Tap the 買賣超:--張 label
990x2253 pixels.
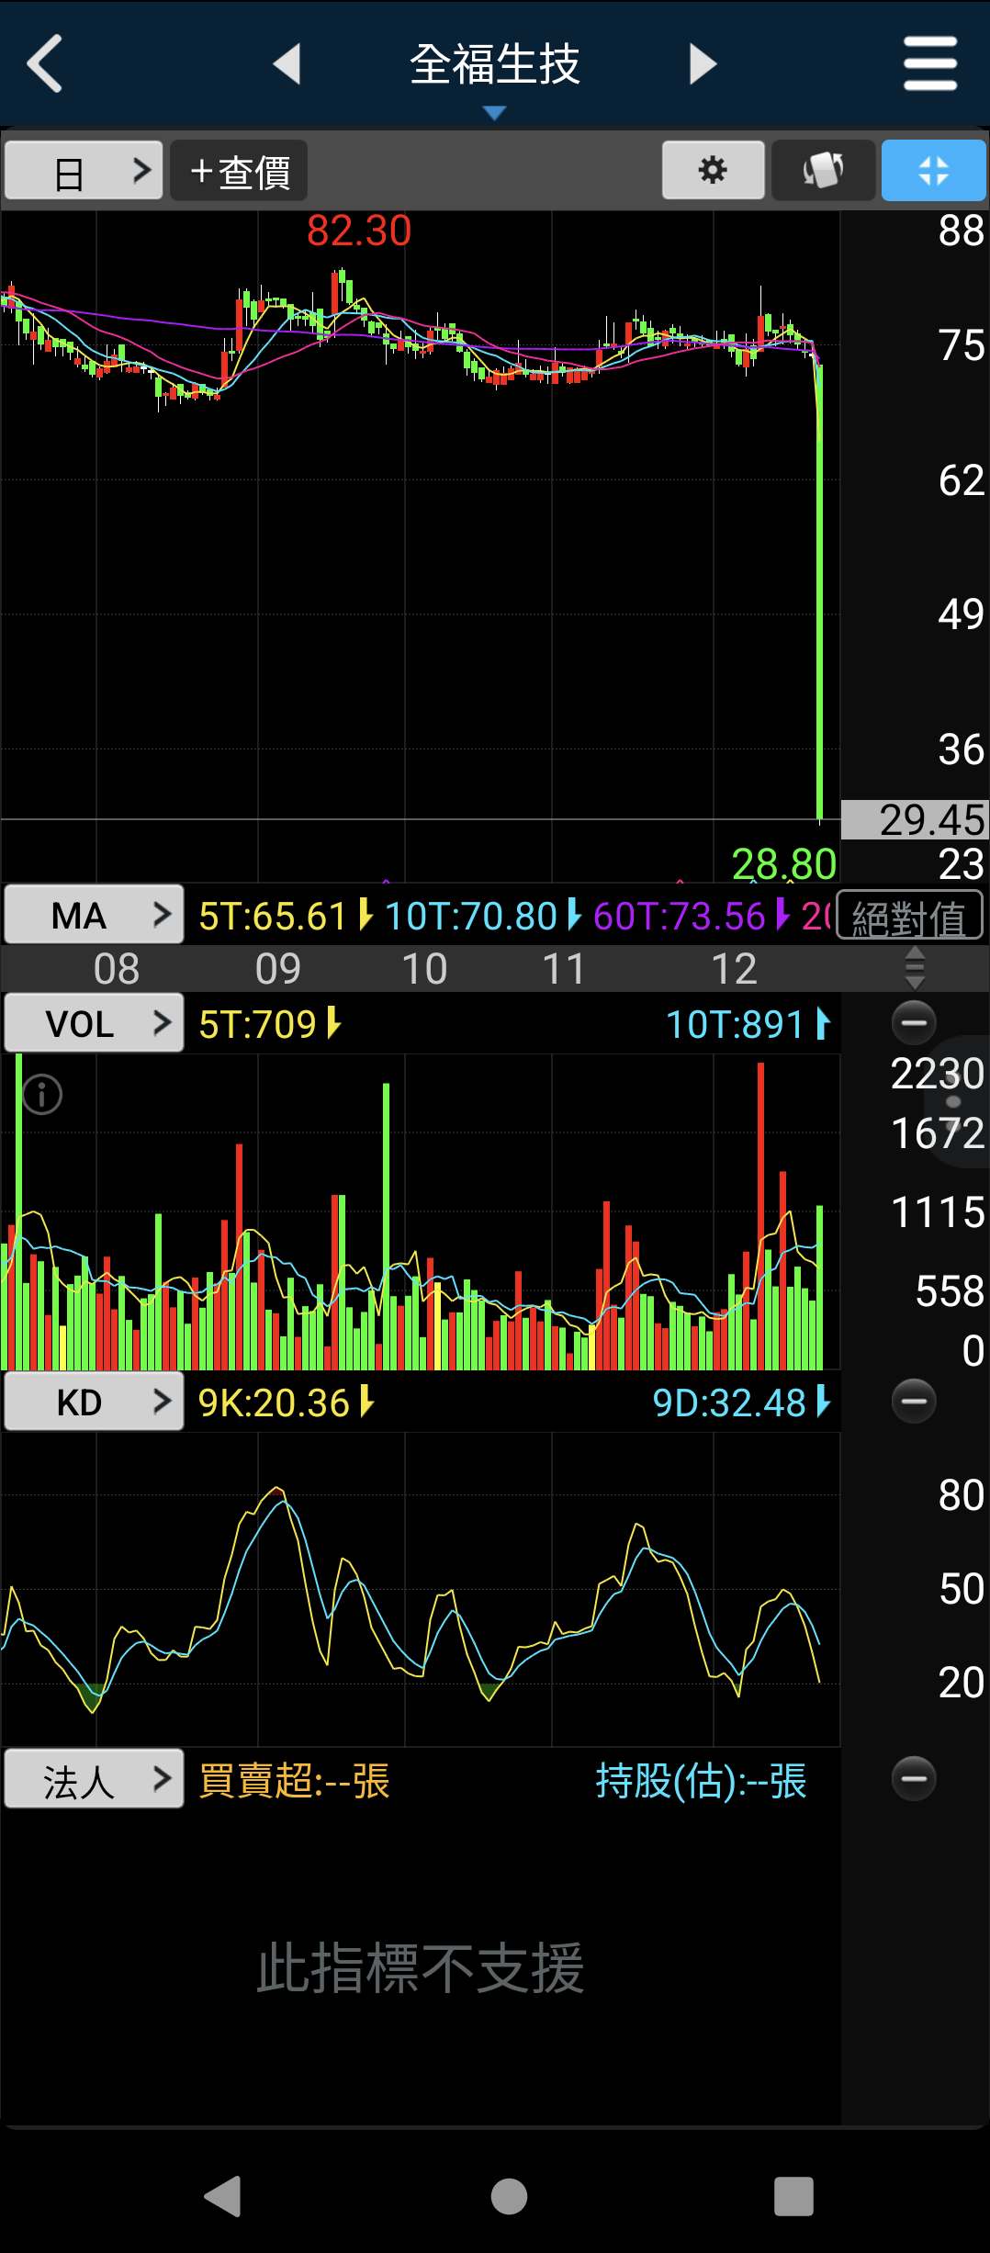click(294, 1780)
